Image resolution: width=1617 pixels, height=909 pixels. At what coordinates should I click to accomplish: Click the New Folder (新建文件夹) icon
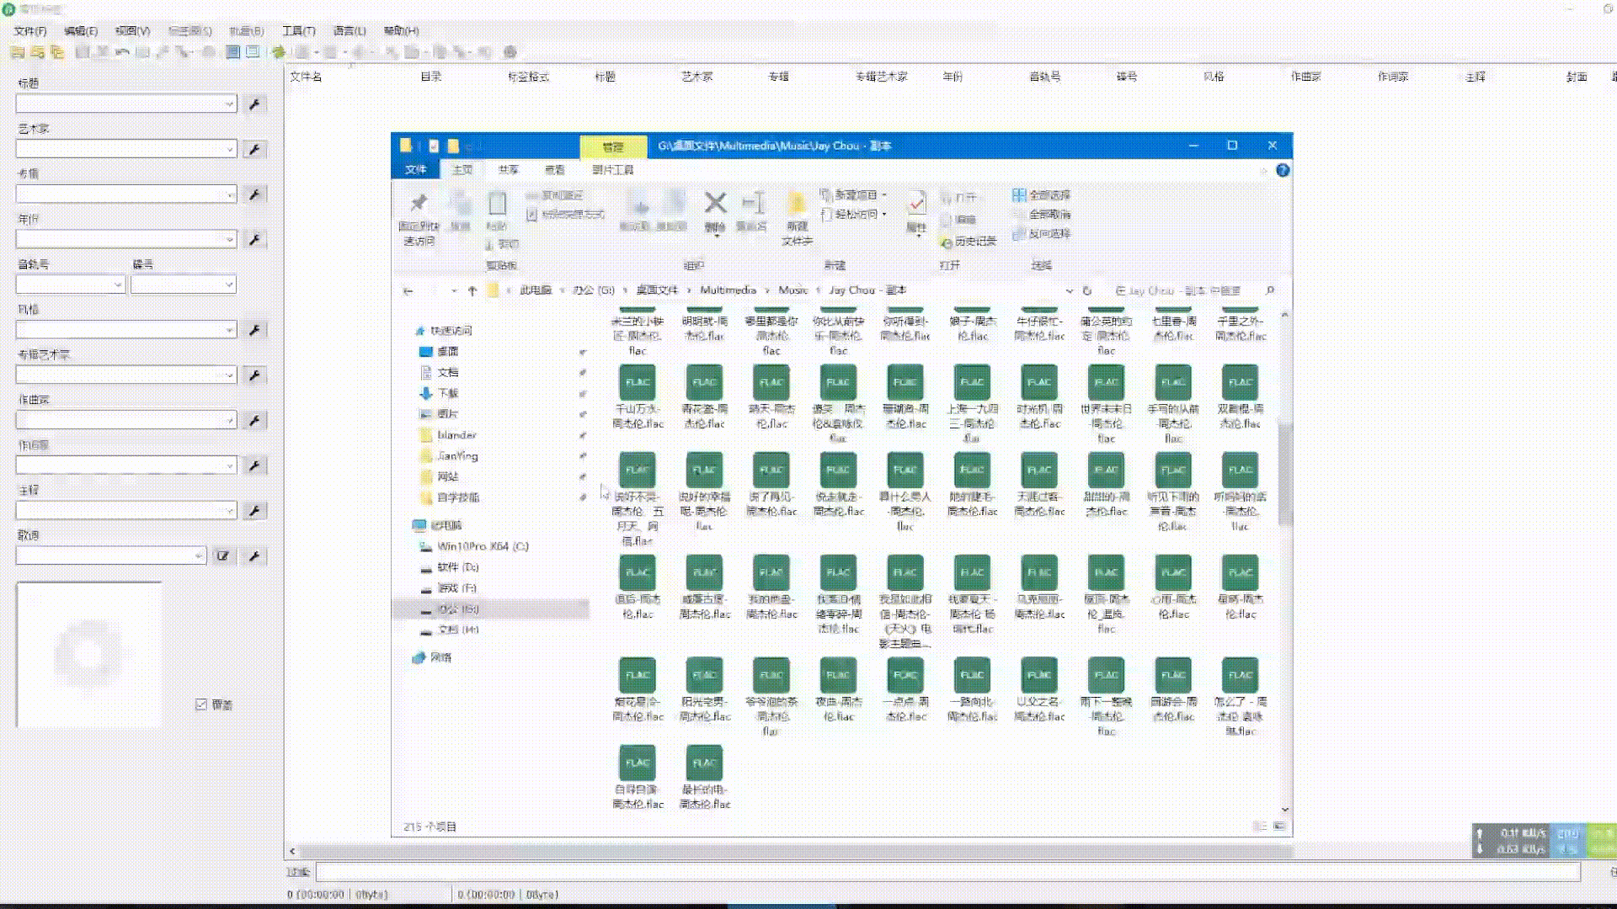coord(796,205)
